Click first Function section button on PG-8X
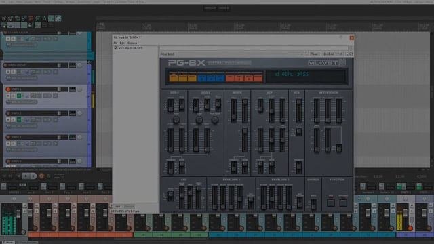This screenshot has height=244, width=434. pos(331,203)
